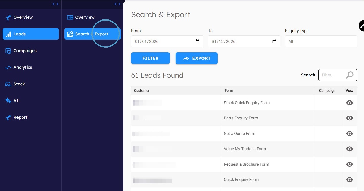This screenshot has height=191, width=364.
Task: Open Overview in the main sidebar
Action: pos(31,17)
